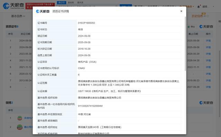Viewport: 221px width, 137px height.
Task: Expand the user account dropdown arrow
Action: click(x=213, y=7)
